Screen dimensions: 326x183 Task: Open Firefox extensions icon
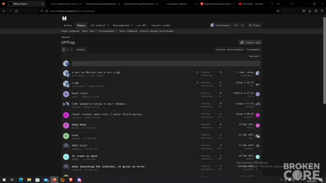316,11
